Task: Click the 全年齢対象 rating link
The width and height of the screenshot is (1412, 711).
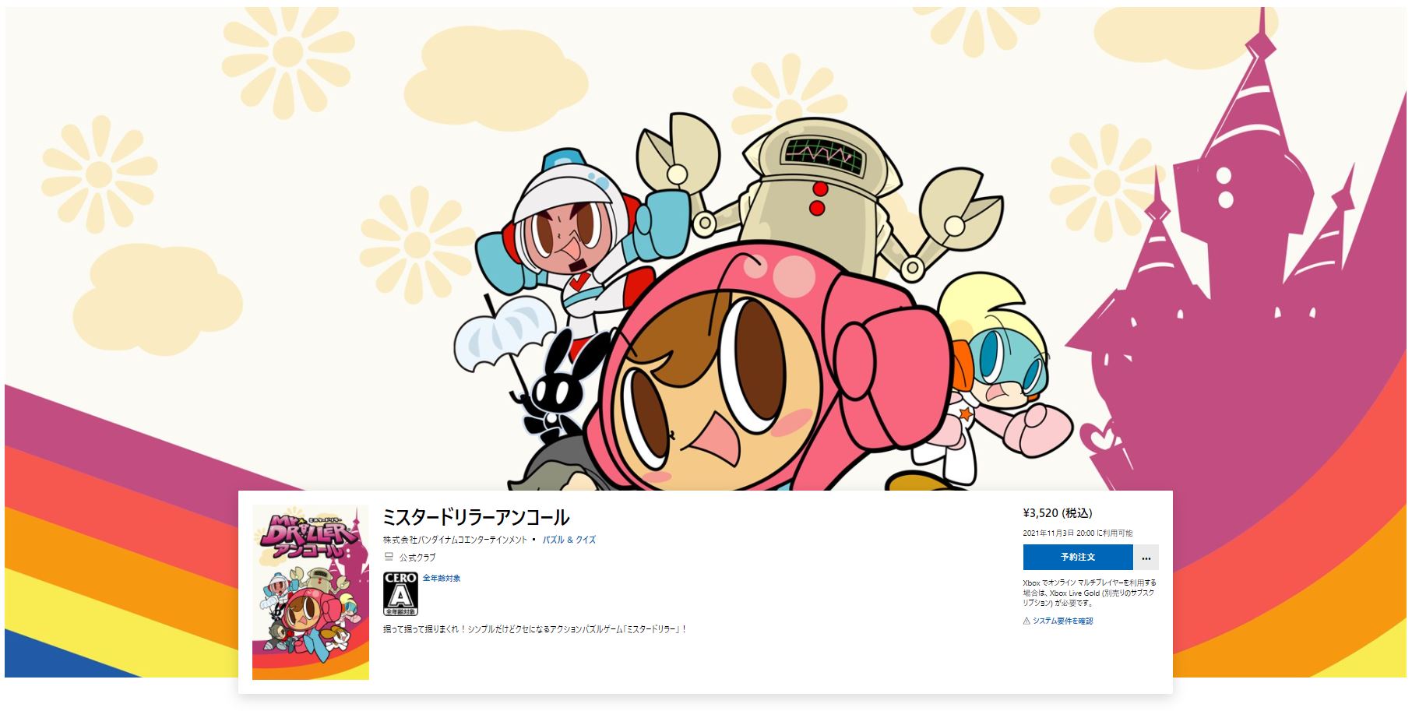Action: tap(442, 579)
